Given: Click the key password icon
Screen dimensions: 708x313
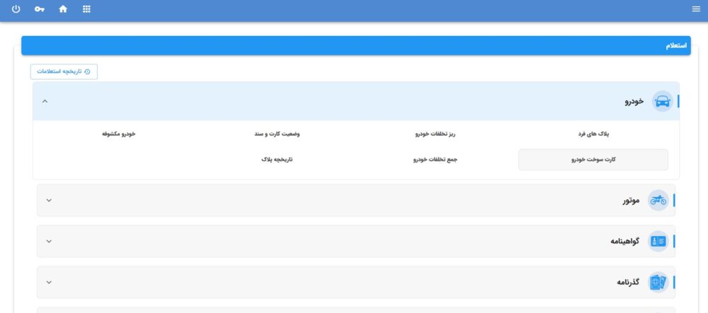Looking at the screenshot, I should (39, 9).
